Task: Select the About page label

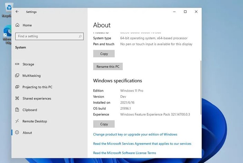Action: point(27,133)
